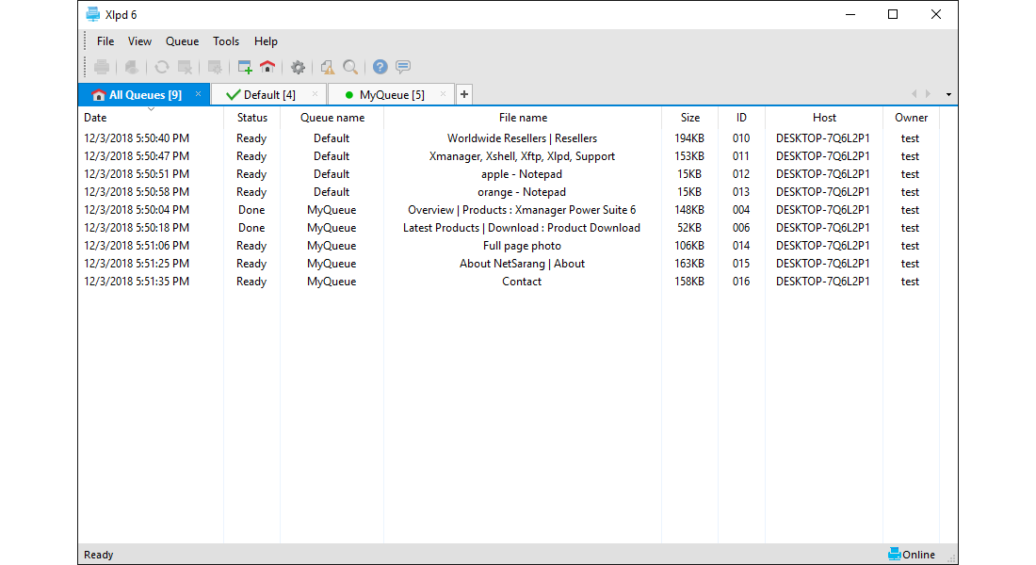The height and width of the screenshot is (565, 1036).
Task: Select the 'Contact' job row
Action: point(509,281)
